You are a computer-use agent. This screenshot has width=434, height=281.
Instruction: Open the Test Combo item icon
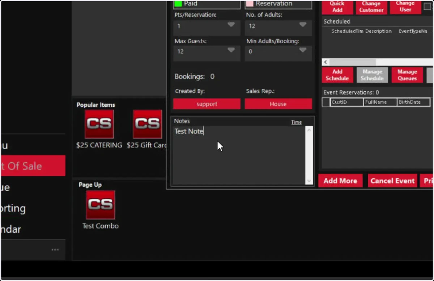[101, 205]
